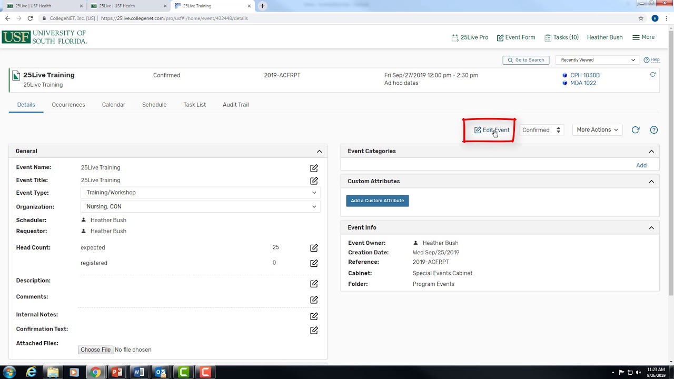Launch Internet Explorer from taskbar
This screenshot has height=379, width=674.
[x=32, y=372]
